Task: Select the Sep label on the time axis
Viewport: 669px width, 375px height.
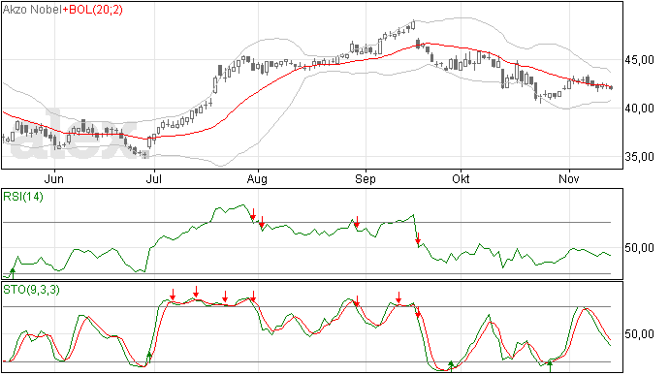Action: (366, 179)
